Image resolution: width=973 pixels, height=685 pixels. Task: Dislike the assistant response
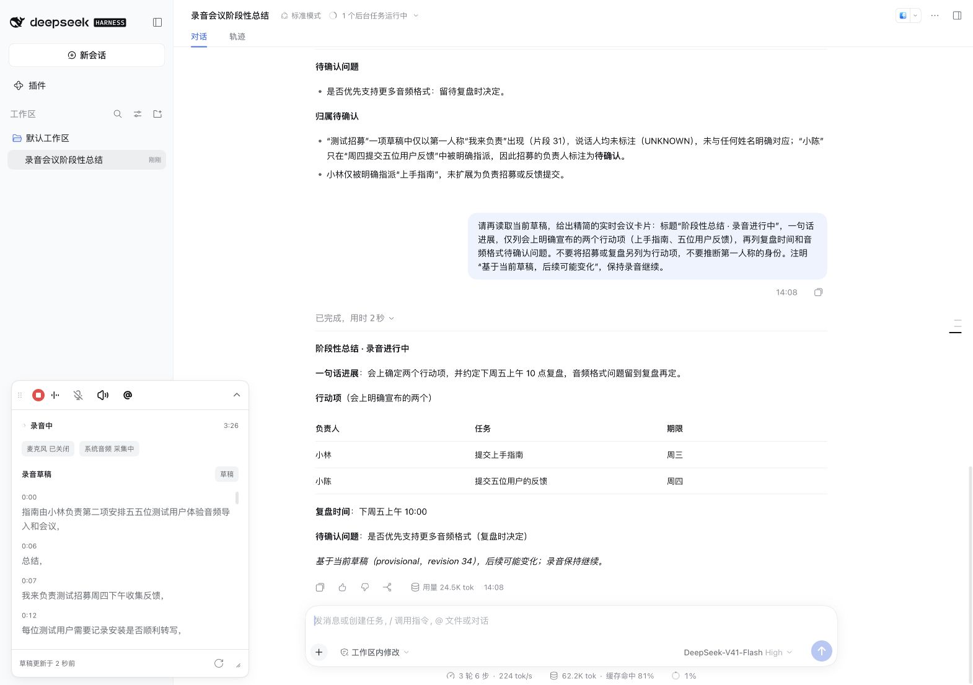[364, 587]
